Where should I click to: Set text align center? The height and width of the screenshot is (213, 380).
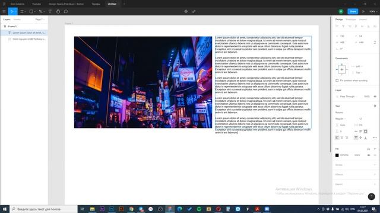342,138
